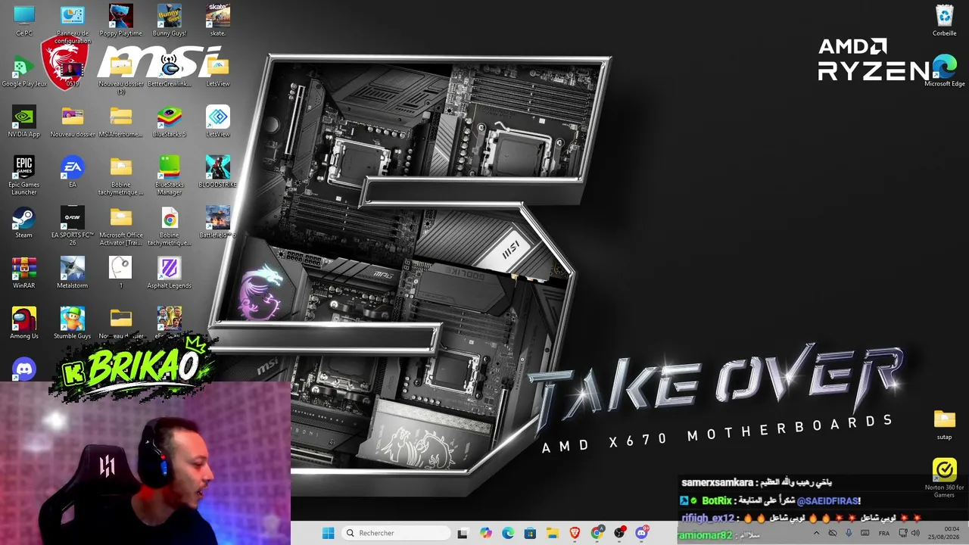Open the clock and date flyout
Screen dimensions: 969x545
coord(944,533)
